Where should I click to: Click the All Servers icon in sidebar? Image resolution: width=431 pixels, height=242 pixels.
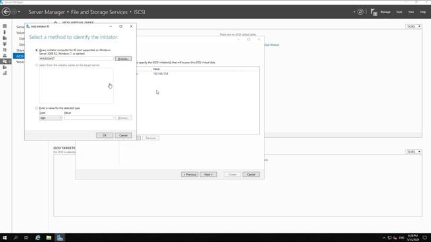(5, 38)
